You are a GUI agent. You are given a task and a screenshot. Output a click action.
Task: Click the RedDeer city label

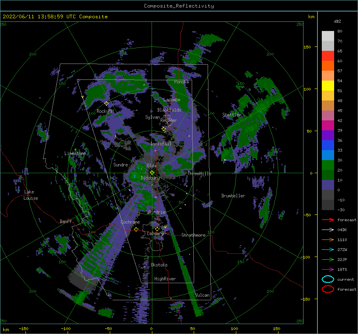(x=169, y=120)
